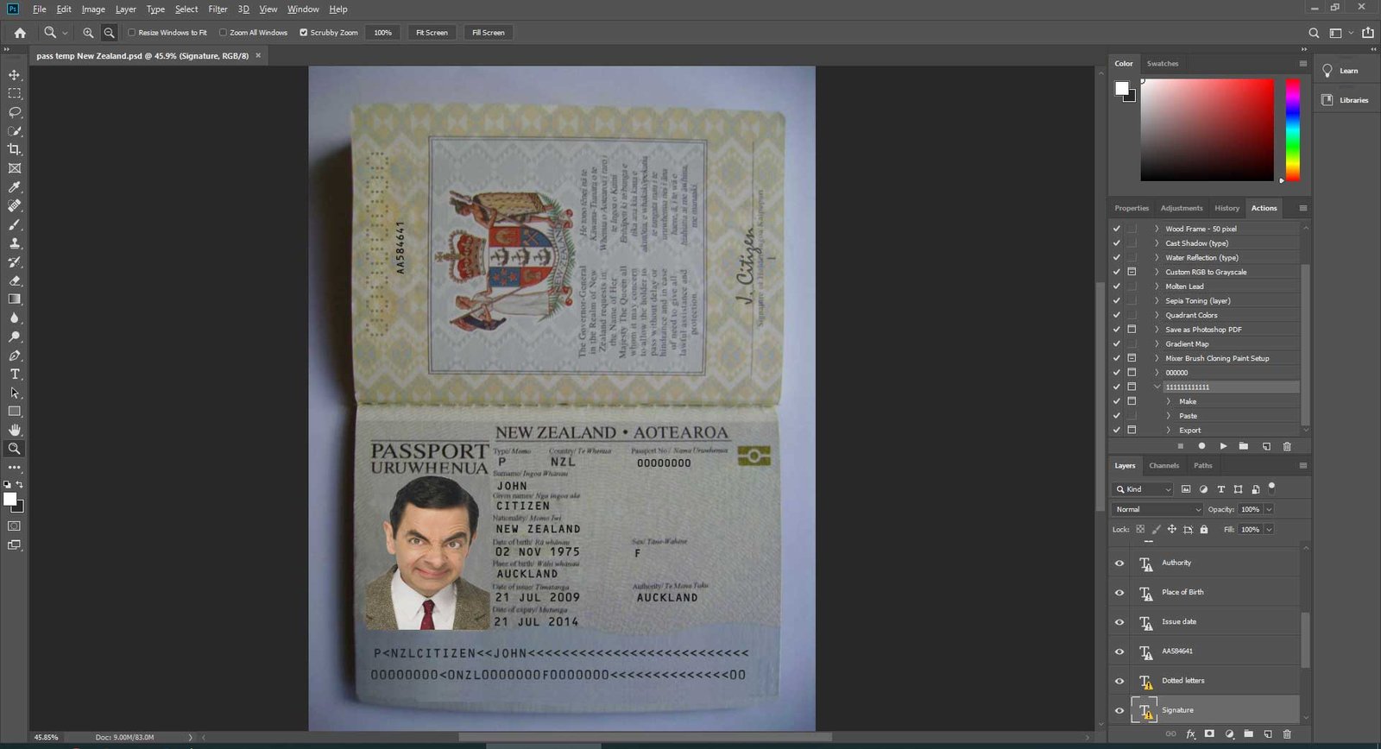Select the Eraser tool
Image resolution: width=1381 pixels, height=749 pixels.
click(x=15, y=280)
